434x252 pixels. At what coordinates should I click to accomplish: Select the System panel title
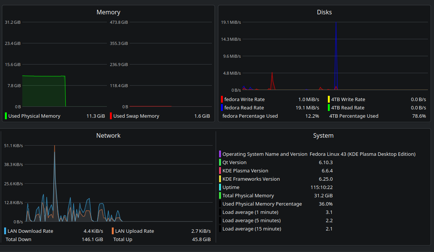coord(323,136)
